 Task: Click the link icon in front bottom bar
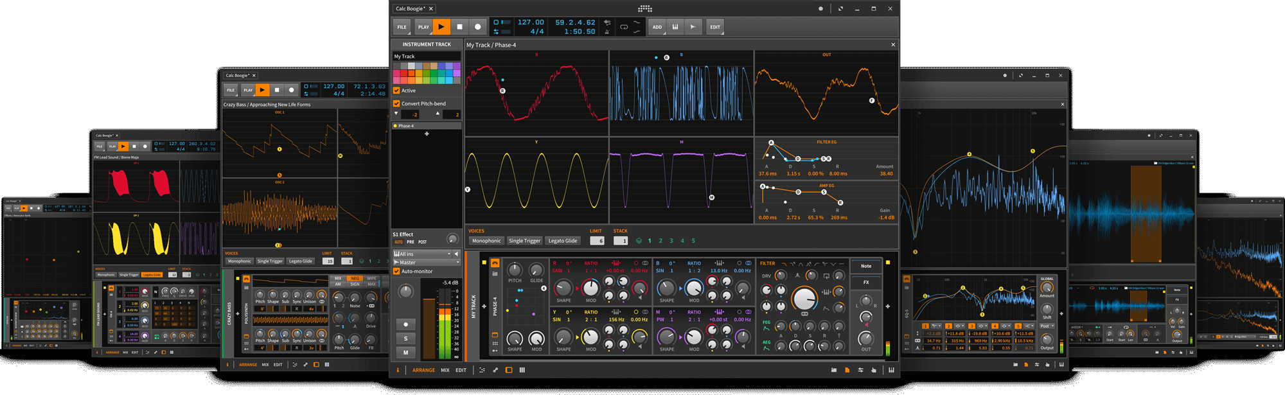tap(495, 370)
